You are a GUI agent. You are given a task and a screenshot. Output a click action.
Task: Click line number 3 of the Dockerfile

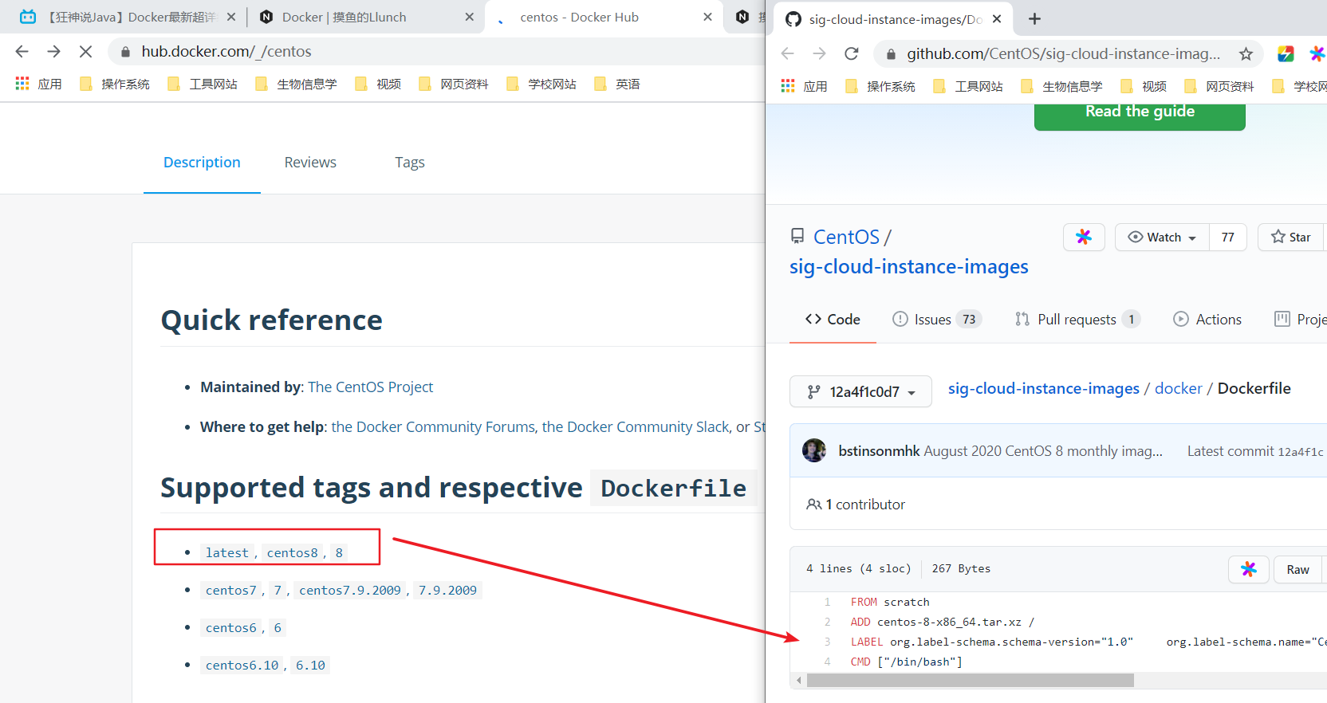pyautogui.click(x=827, y=642)
